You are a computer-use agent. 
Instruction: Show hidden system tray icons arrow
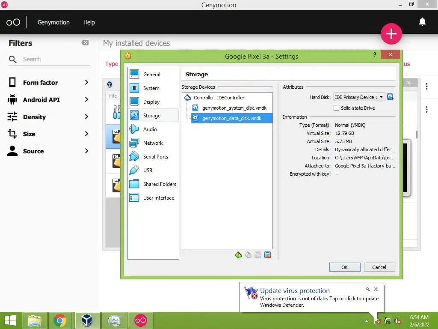coord(367,321)
